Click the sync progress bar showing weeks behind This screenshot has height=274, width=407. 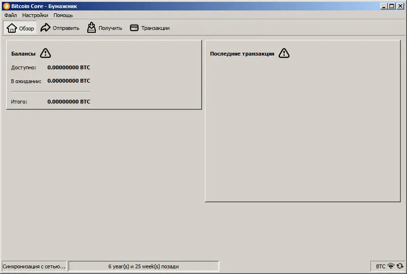click(x=144, y=266)
